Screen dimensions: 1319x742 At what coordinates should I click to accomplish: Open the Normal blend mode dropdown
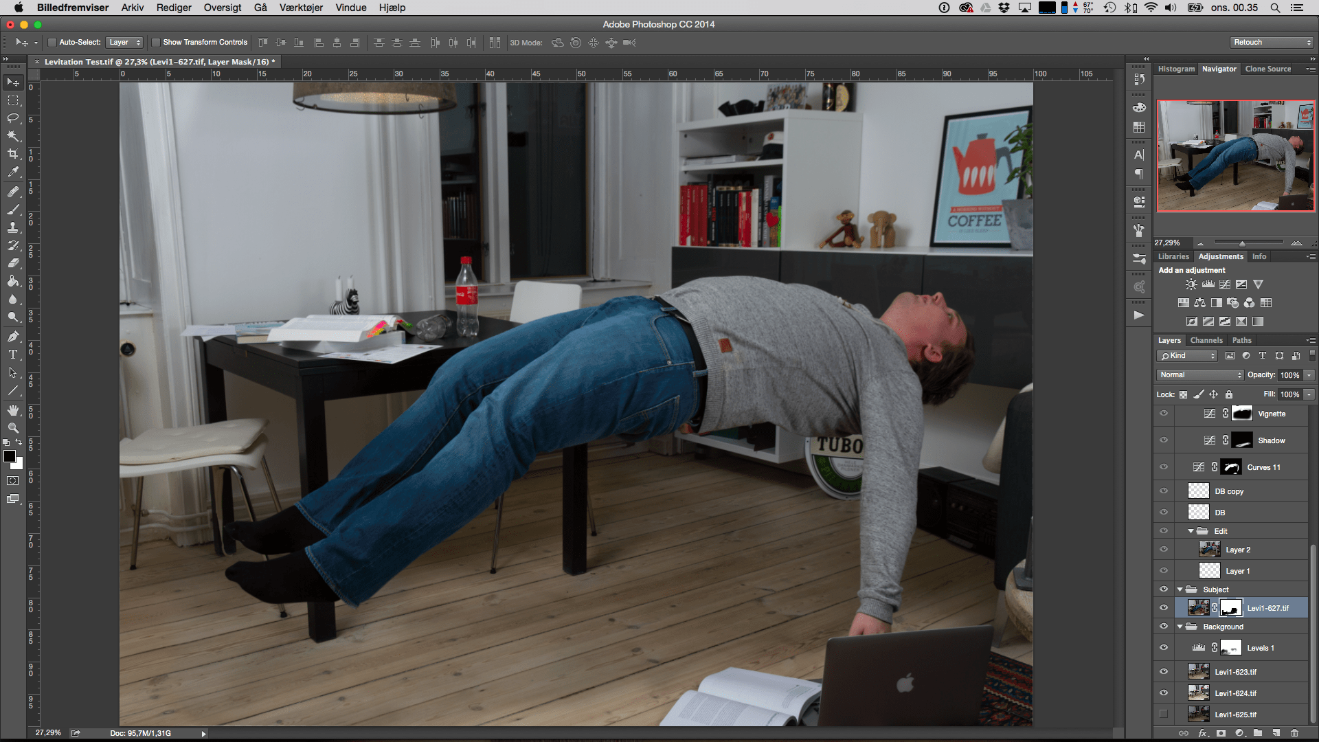click(1200, 375)
